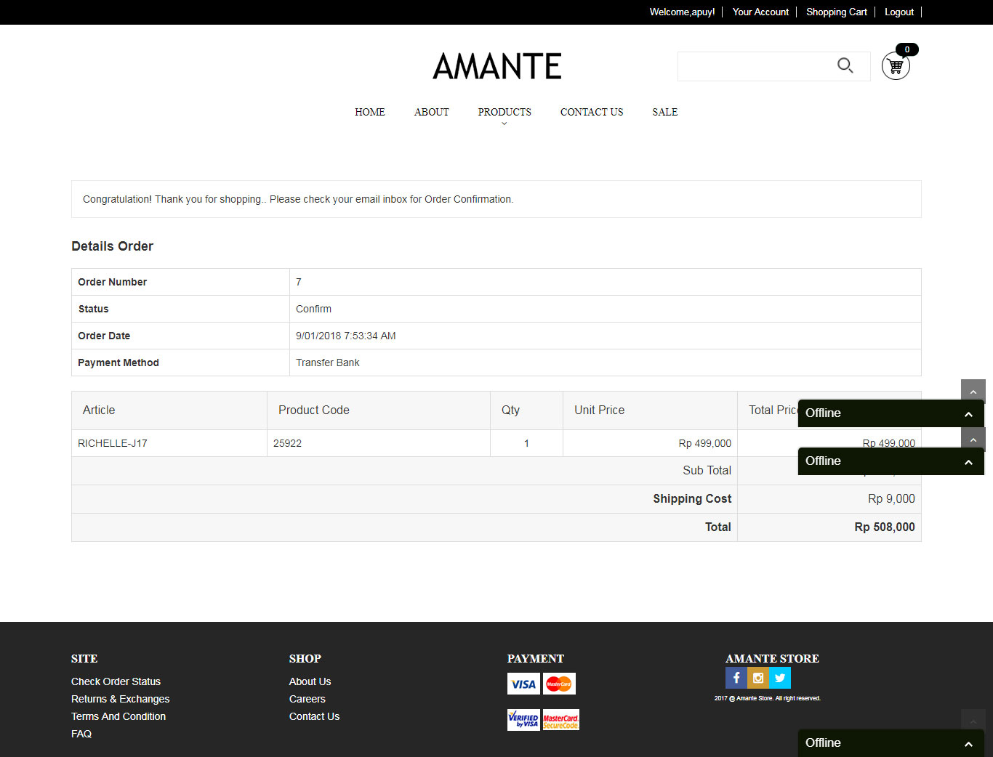This screenshot has height=757, width=993.
Task: Open the PRODUCTS dropdown menu
Action: point(504,112)
